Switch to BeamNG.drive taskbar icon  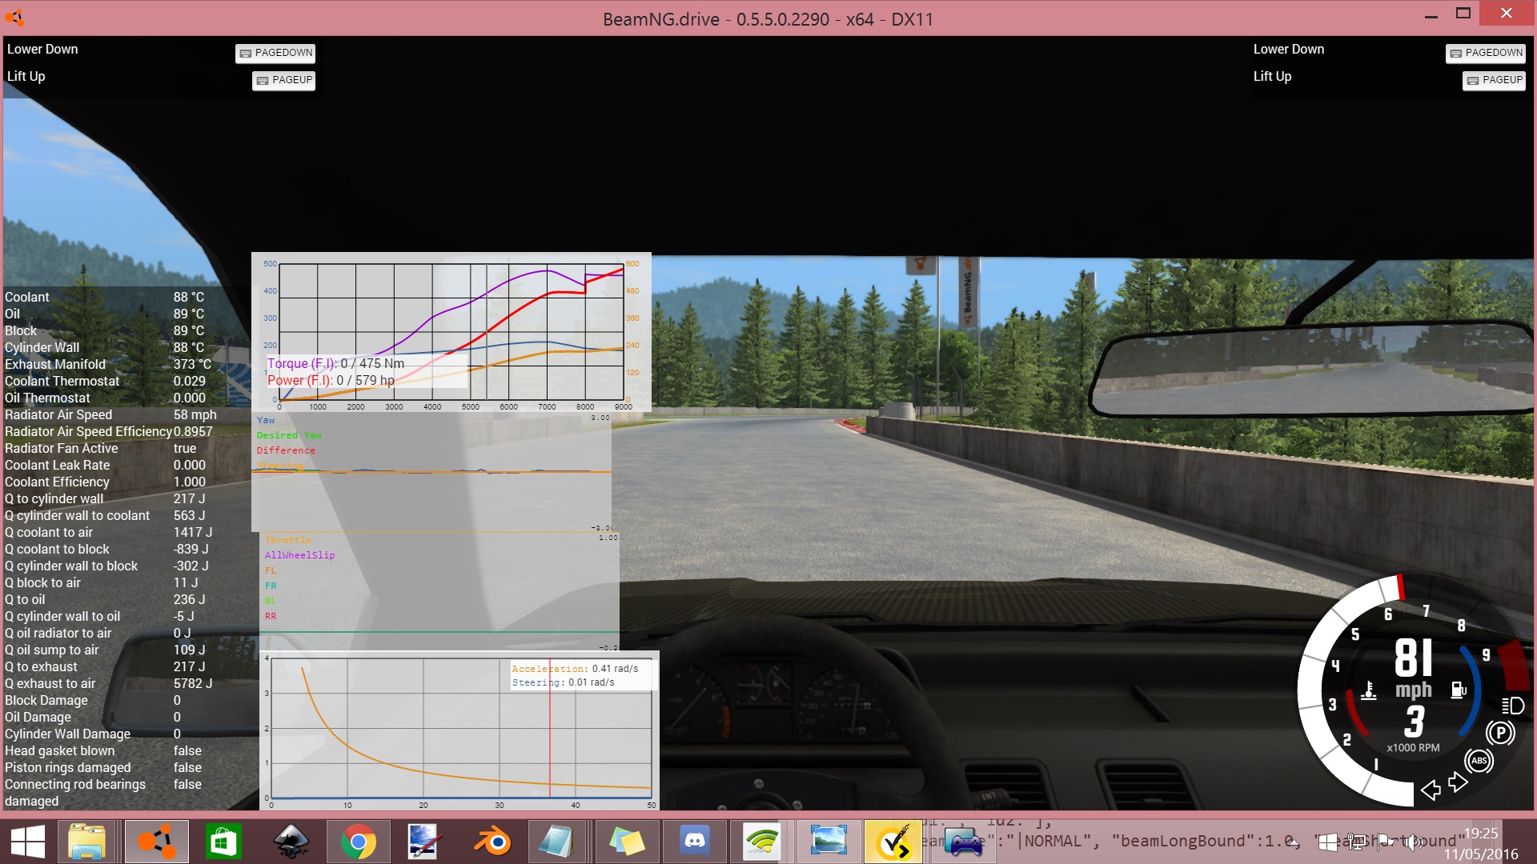[156, 842]
